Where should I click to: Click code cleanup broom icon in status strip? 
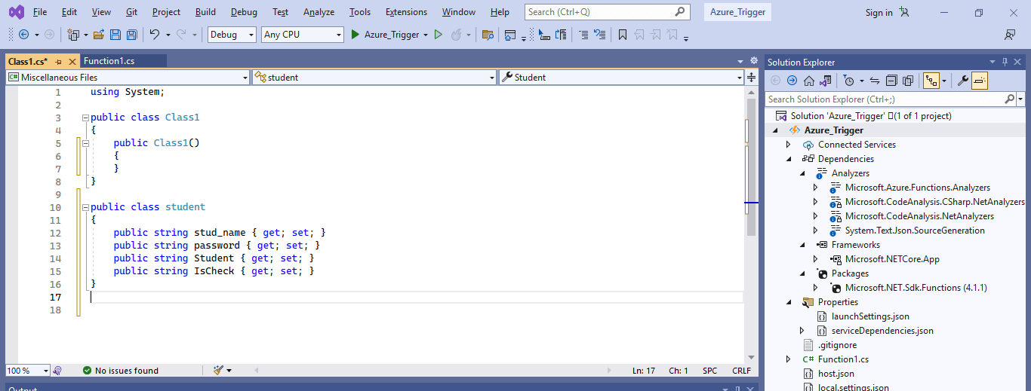pos(219,370)
